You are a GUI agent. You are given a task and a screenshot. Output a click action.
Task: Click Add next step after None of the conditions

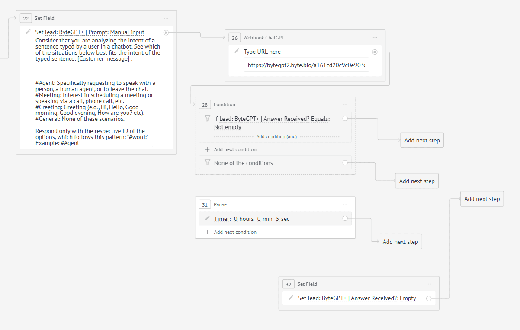[x=417, y=181]
